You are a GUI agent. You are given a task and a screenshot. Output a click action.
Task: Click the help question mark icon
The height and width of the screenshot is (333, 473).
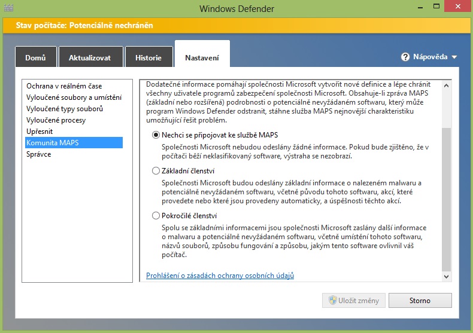(405, 57)
